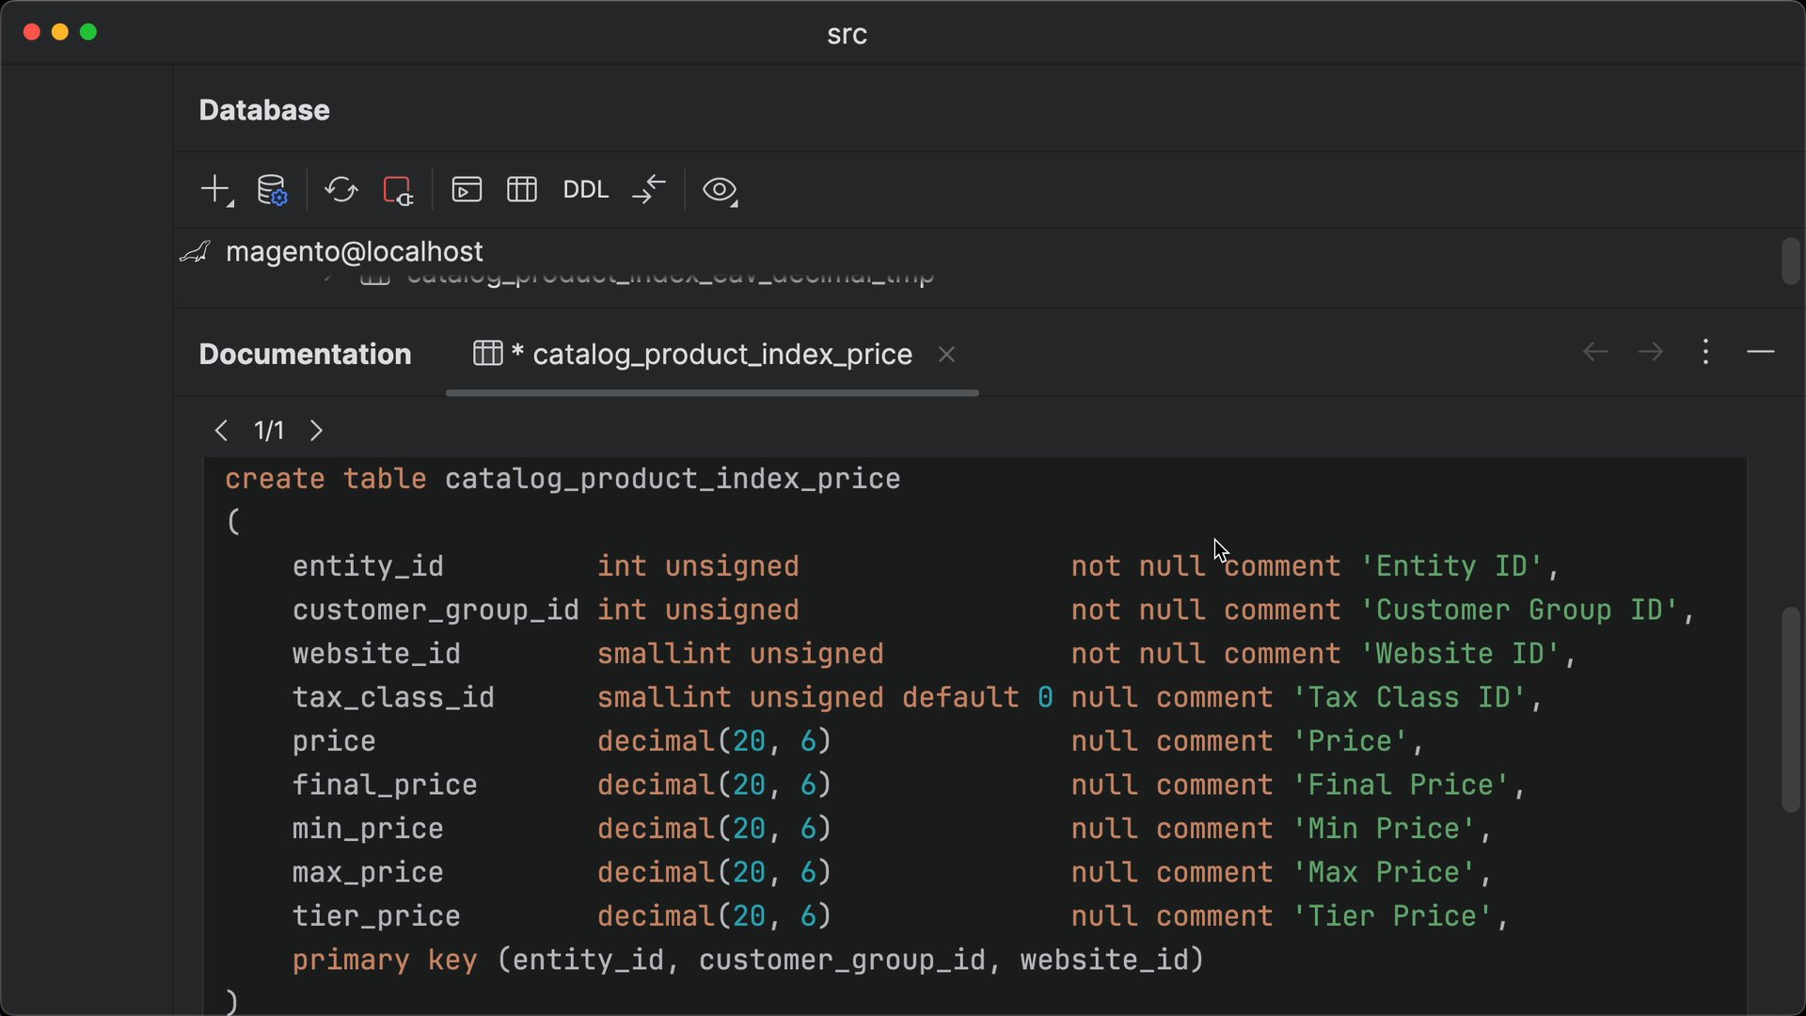1806x1016 pixels.
Task: Click the Database panel title
Action: [264, 110]
